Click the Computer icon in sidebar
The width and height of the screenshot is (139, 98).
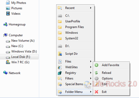[5, 35]
